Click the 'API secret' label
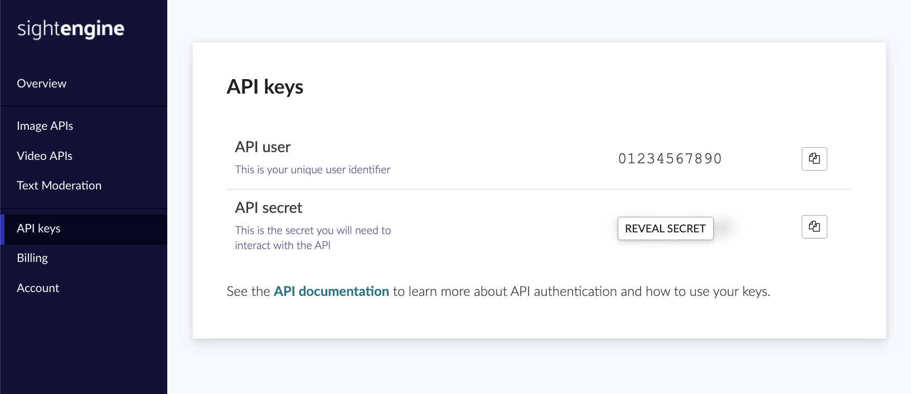This screenshot has width=911, height=394. click(269, 208)
